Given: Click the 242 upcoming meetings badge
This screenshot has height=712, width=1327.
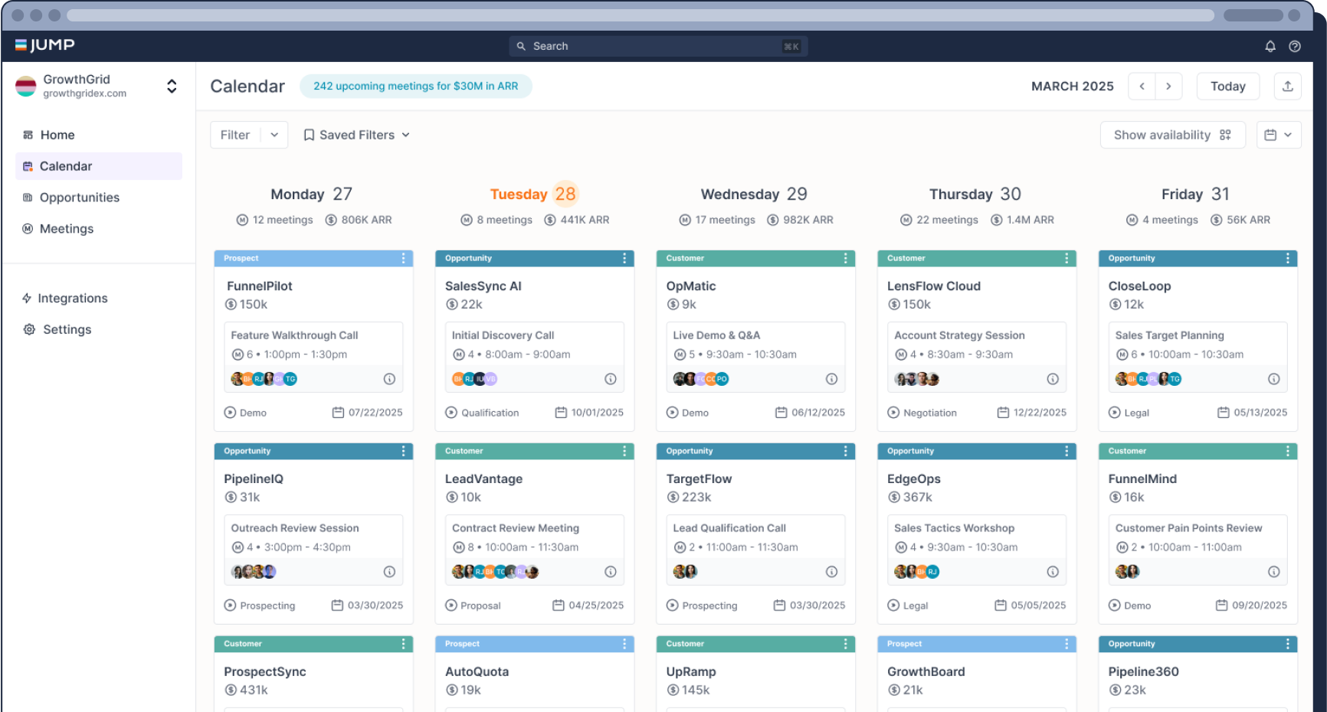Looking at the screenshot, I should click(416, 87).
